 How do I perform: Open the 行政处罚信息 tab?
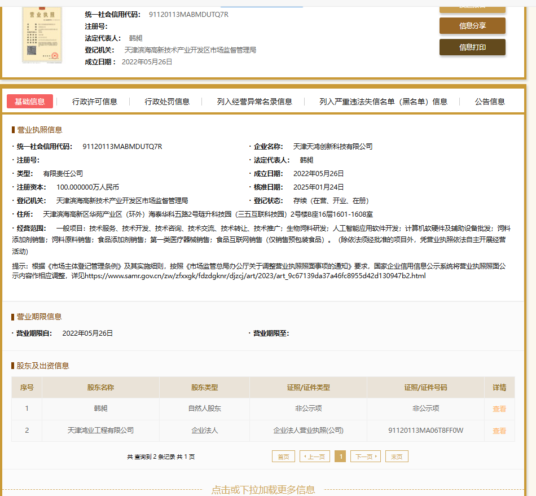tap(167, 102)
